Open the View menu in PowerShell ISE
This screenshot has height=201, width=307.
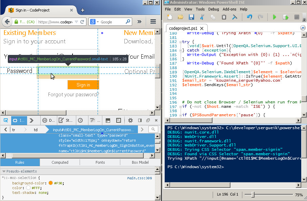pos(188,9)
